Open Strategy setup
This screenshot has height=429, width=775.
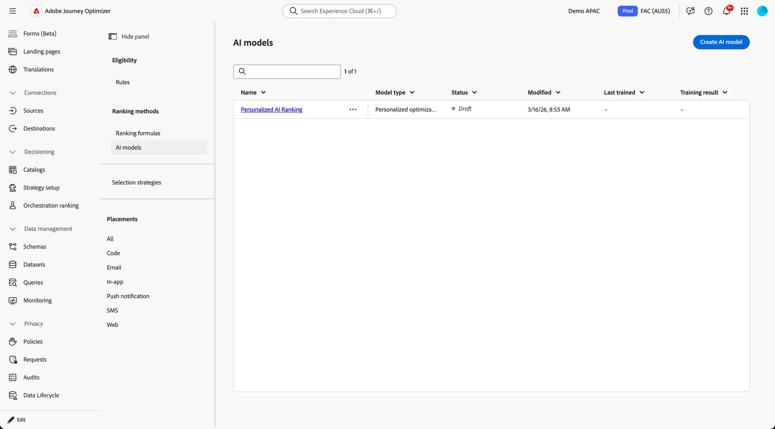click(41, 188)
